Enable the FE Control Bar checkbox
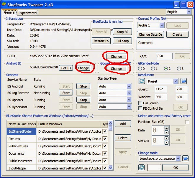The image size is (195, 178). [140, 108]
